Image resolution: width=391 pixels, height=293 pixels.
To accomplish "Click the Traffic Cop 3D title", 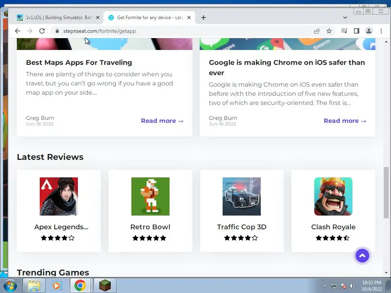I will pos(242,227).
